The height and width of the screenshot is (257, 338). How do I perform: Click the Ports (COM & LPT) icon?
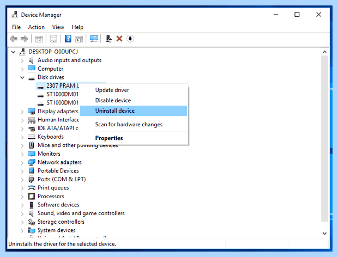coord(32,179)
